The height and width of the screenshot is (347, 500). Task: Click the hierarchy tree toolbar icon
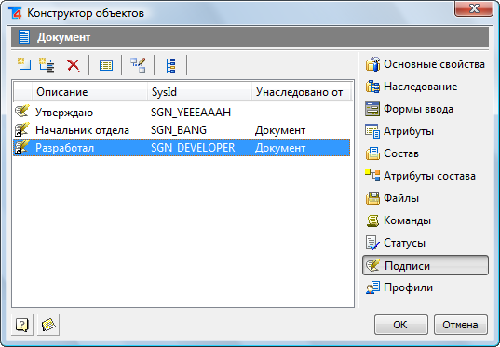tap(170, 65)
